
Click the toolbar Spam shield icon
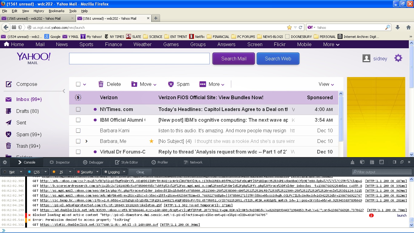pos(171,84)
